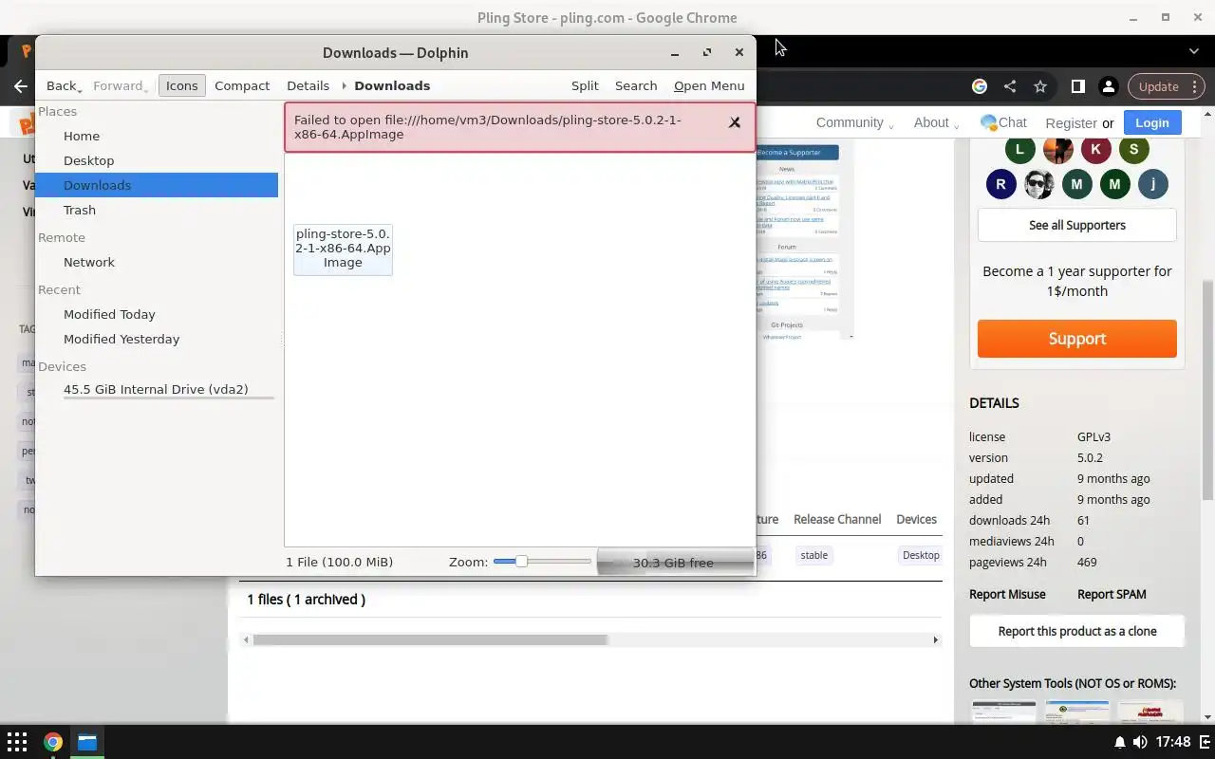Click the stable release channel tag
The height and width of the screenshot is (759, 1215).
813,555
